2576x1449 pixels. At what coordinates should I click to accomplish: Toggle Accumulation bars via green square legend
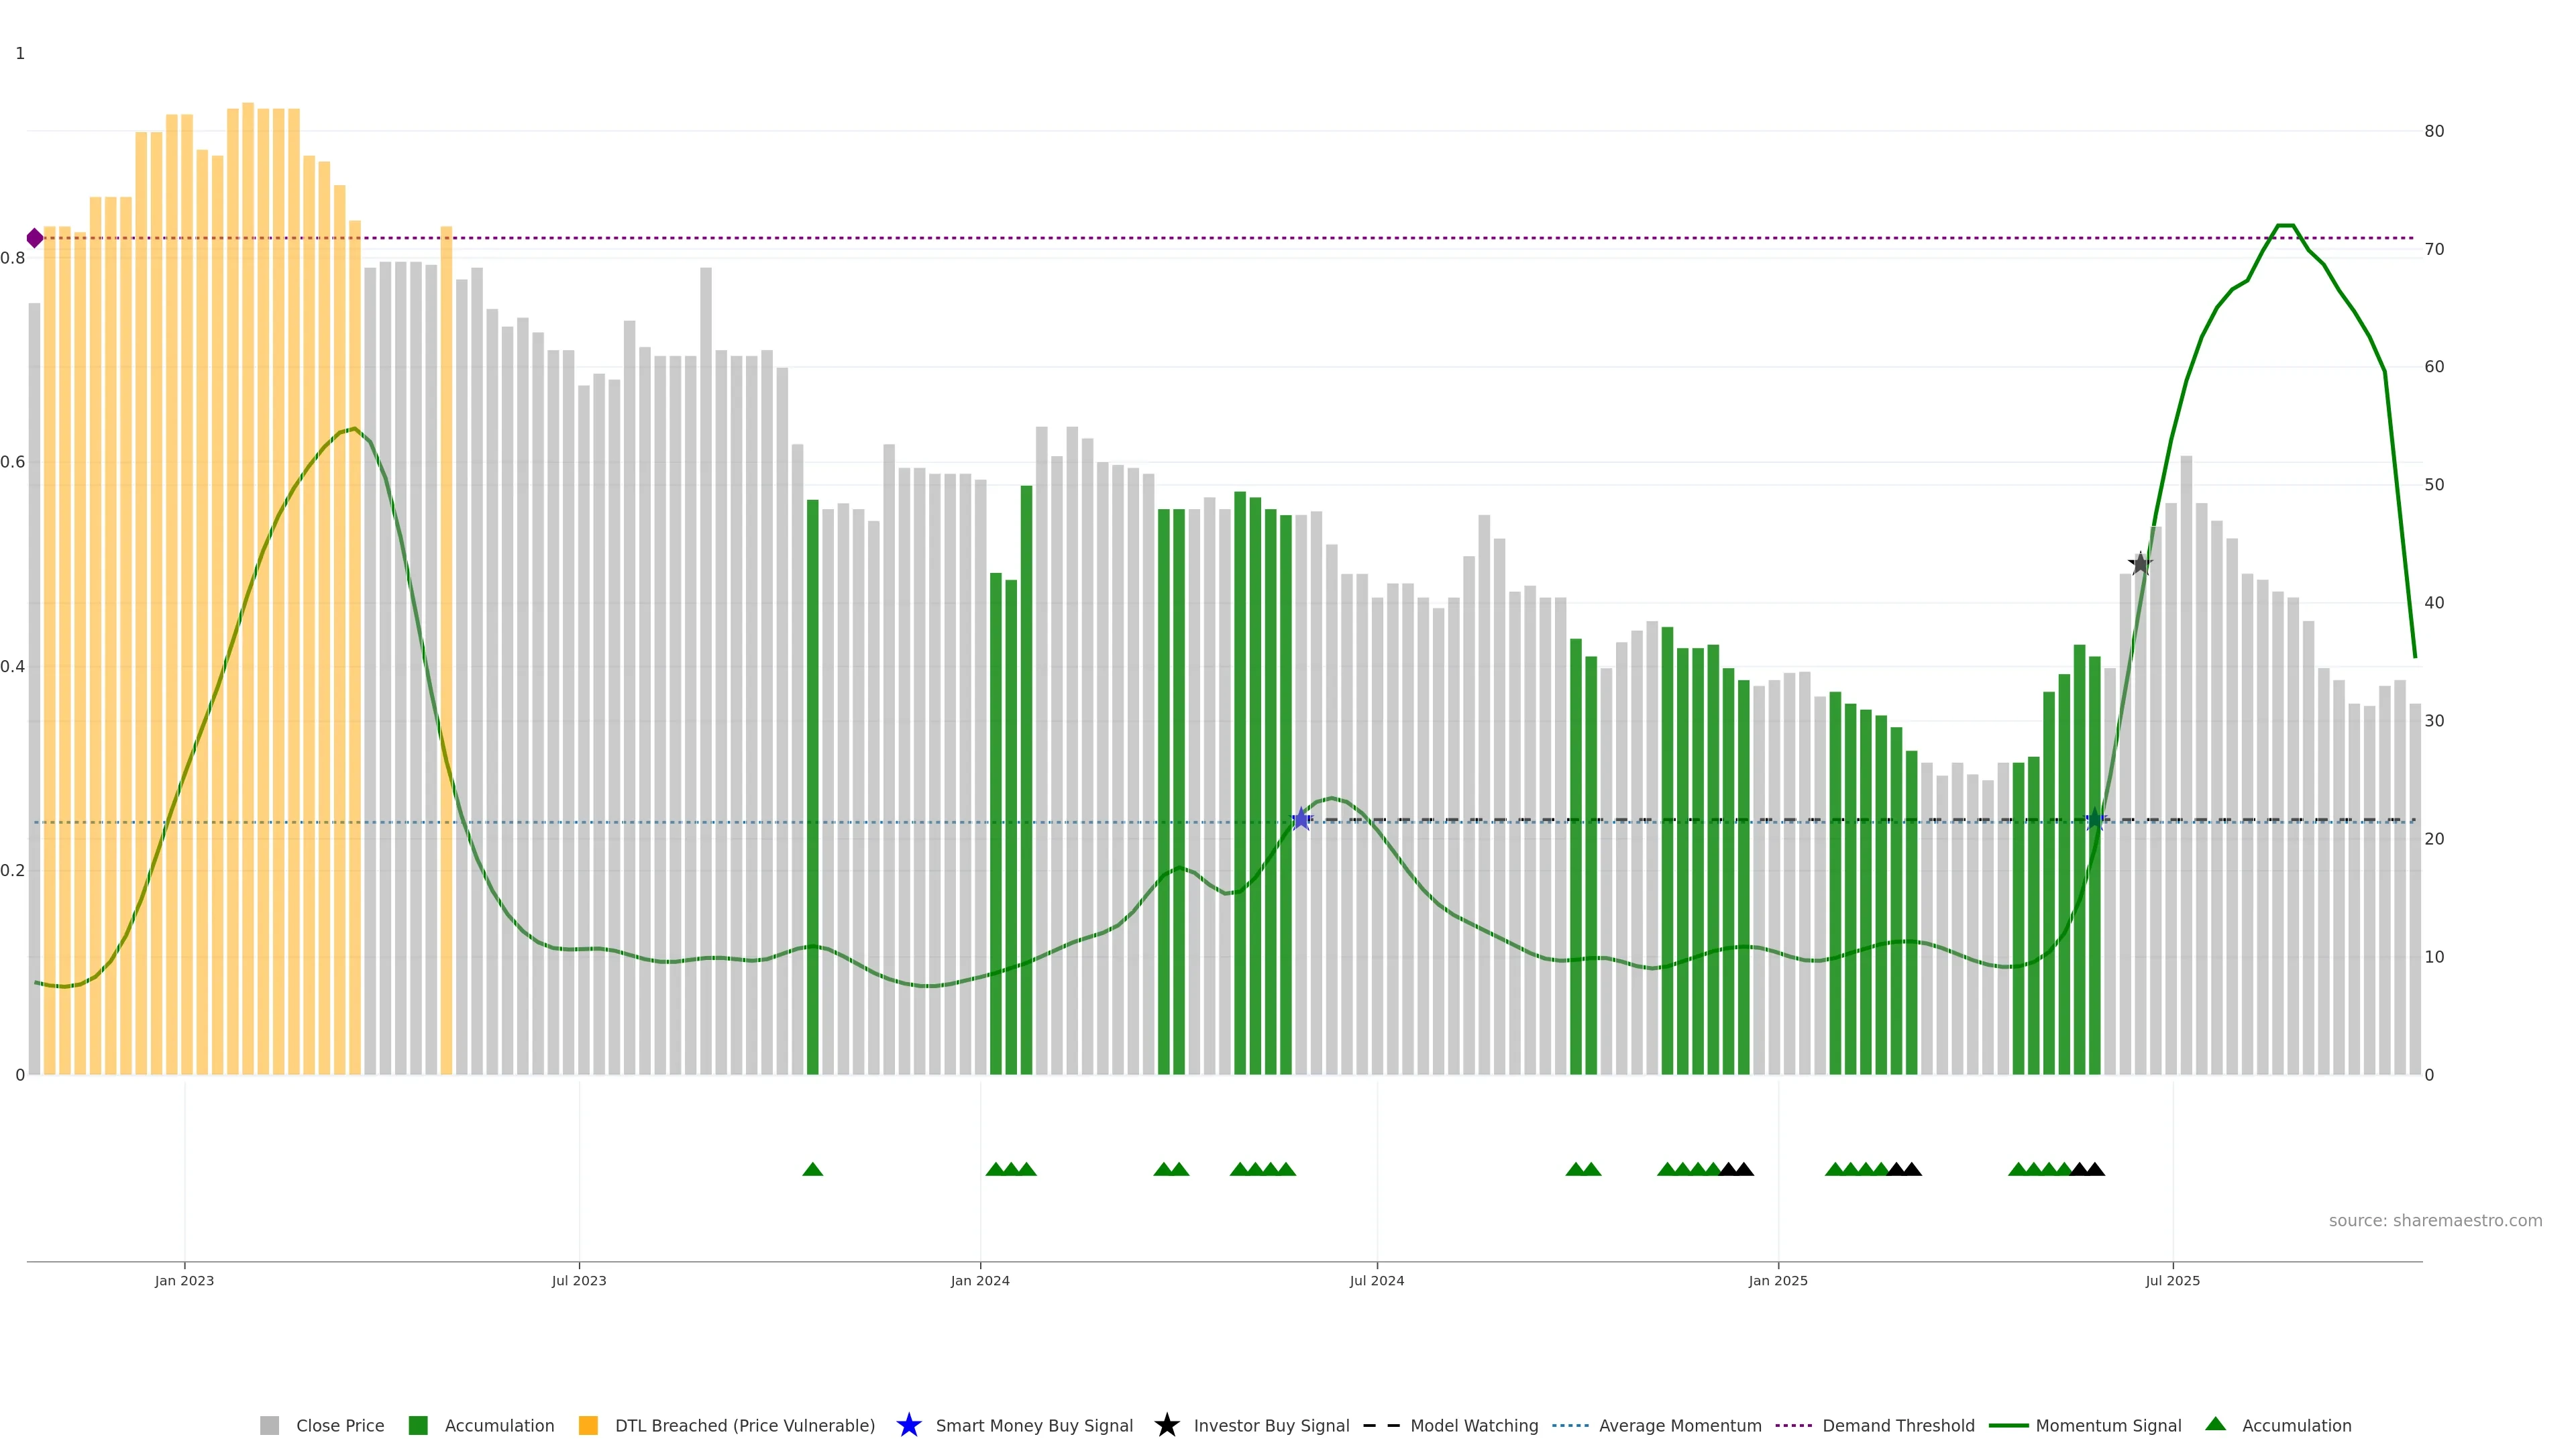click(418, 1425)
